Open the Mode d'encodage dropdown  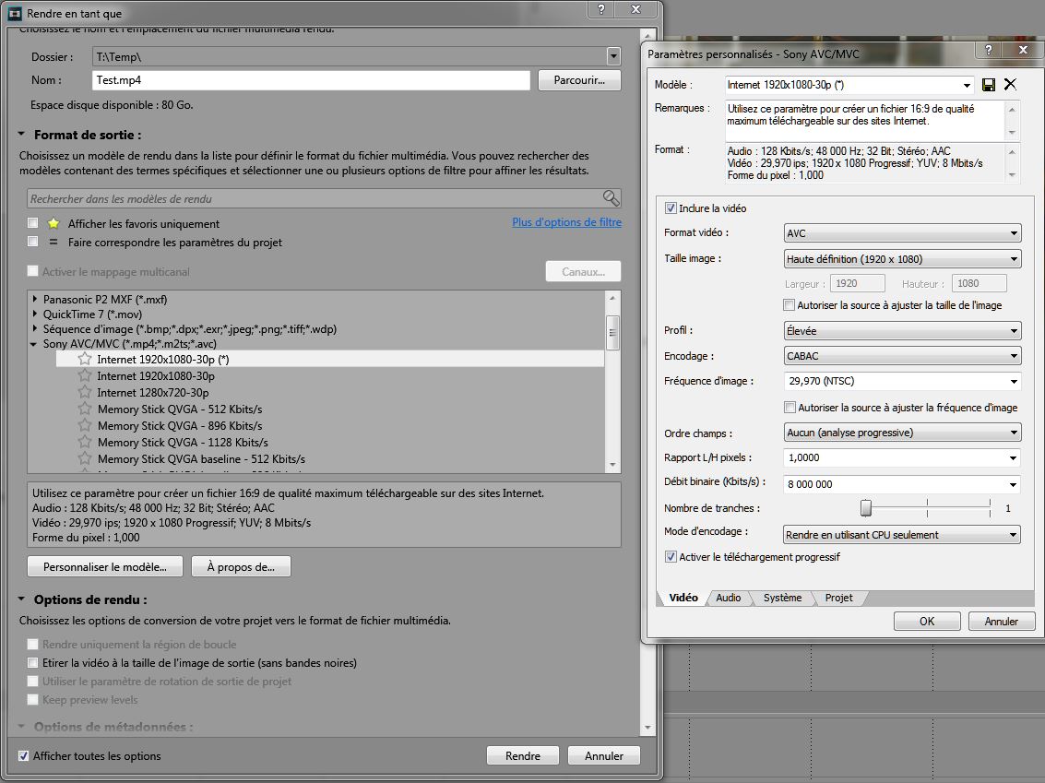click(x=901, y=535)
